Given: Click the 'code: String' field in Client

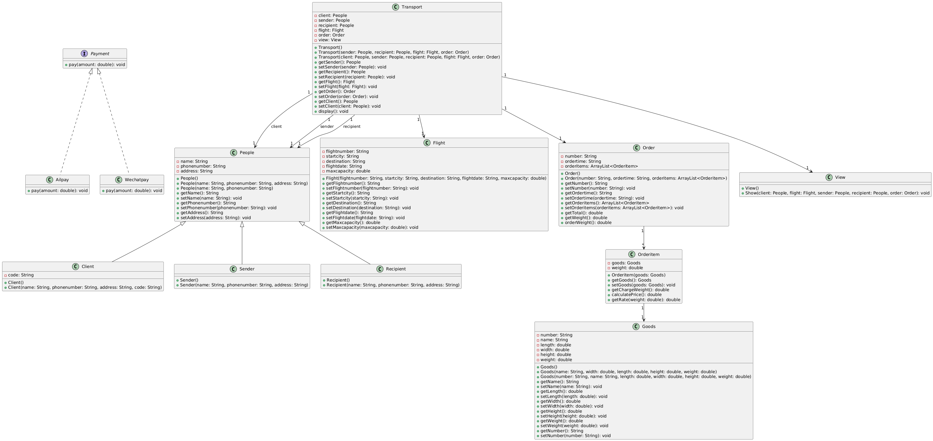Looking at the screenshot, I should pyautogui.click(x=21, y=275).
